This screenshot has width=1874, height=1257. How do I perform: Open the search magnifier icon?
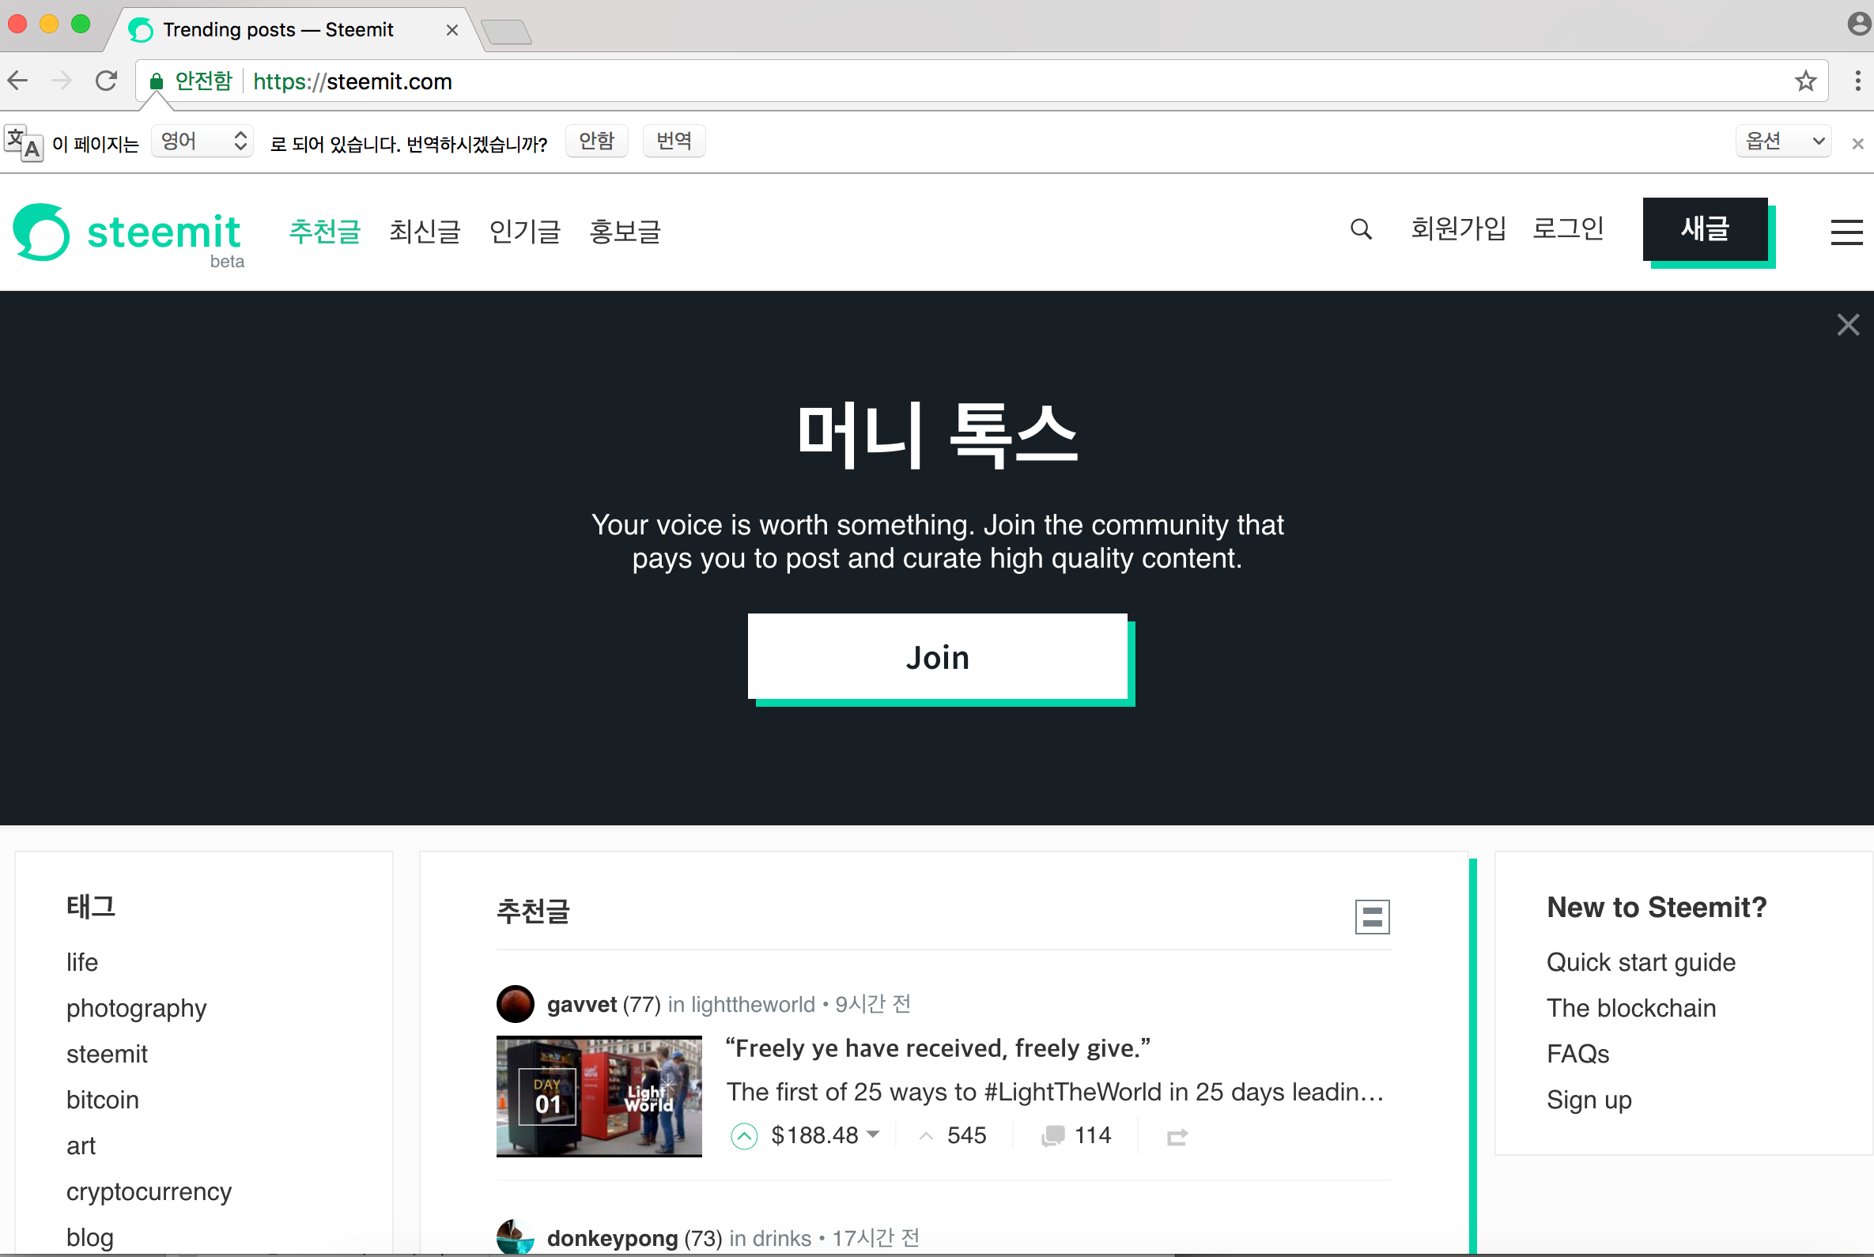pyautogui.click(x=1360, y=230)
